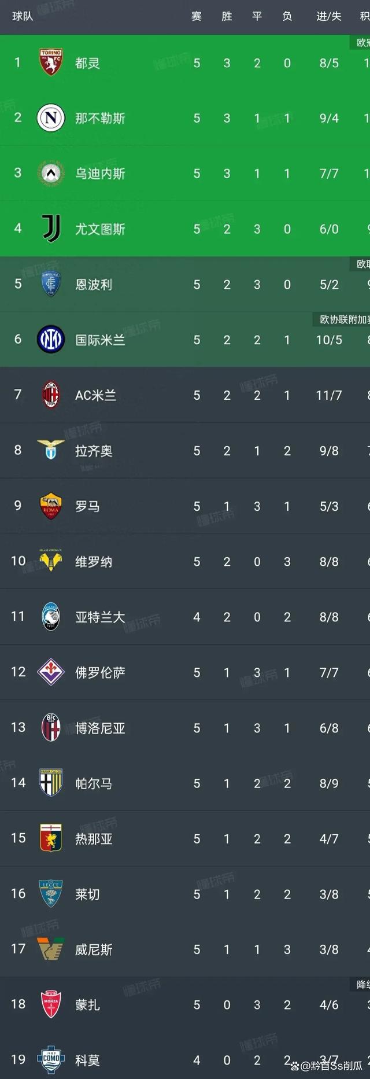Tap the 欧协联附加赛 qualification label
Image resolution: width=370 pixels, height=1079 pixels.
pos(345,319)
